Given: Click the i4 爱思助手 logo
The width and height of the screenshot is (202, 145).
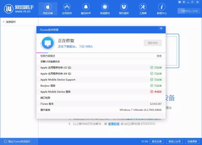Looking at the screenshot, I should click(19, 9).
